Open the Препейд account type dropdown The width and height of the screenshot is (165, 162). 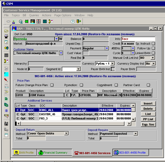click(56, 39)
